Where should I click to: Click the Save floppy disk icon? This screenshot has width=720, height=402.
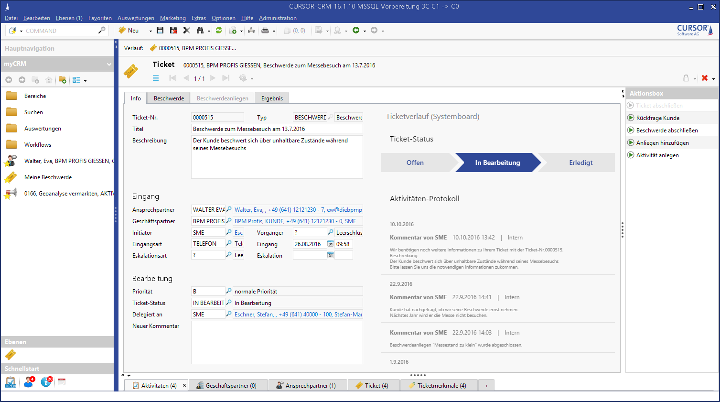coord(160,31)
